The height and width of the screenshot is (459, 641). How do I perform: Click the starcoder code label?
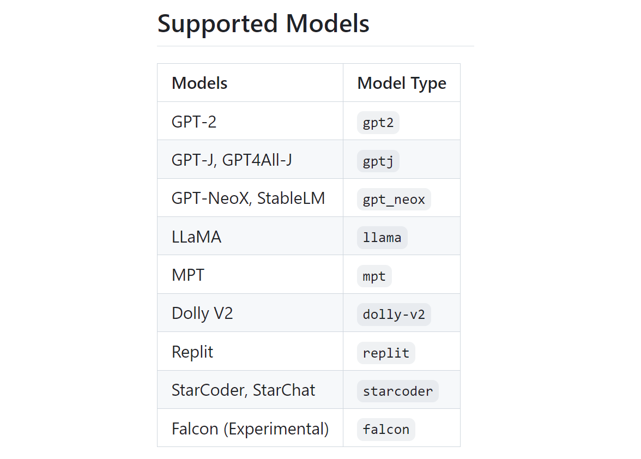click(398, 391)
